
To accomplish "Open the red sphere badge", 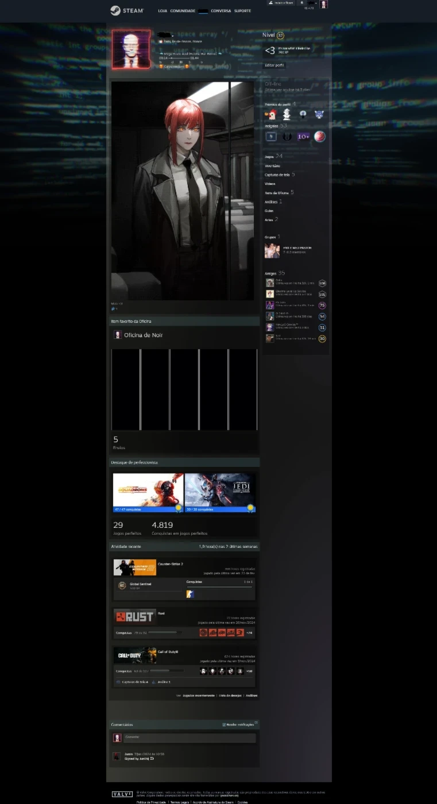I will 320,136.
